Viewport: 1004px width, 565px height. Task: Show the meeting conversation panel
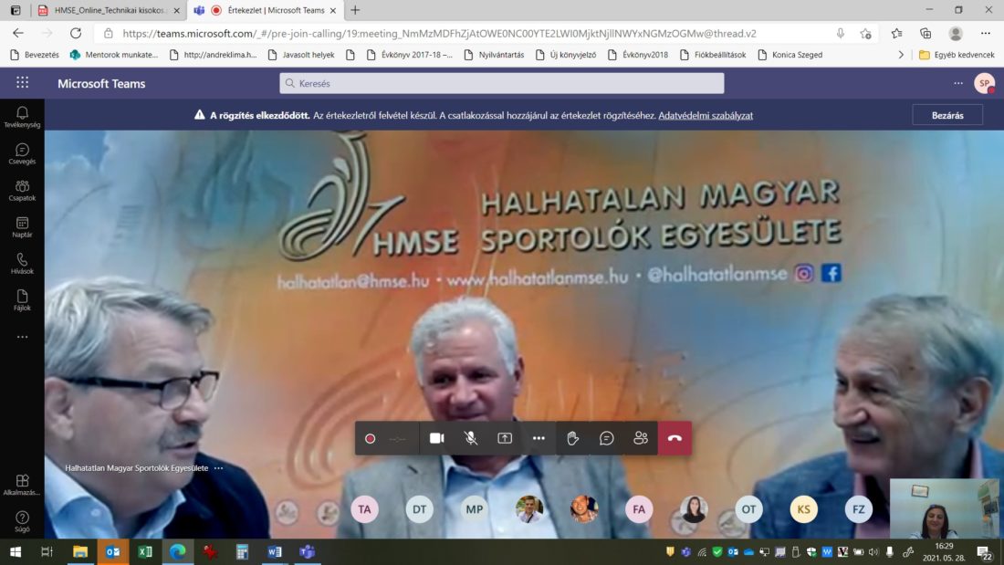coord(606,438)
